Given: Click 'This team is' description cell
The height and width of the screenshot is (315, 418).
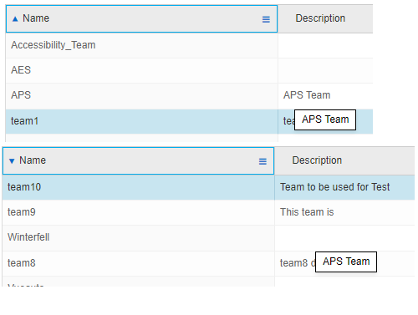Looking at the screenshot, I should 344,212.
